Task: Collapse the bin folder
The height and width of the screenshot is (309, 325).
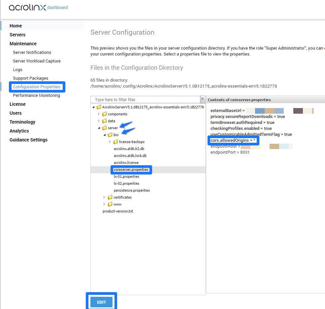Action: click(x=105, y=135)
